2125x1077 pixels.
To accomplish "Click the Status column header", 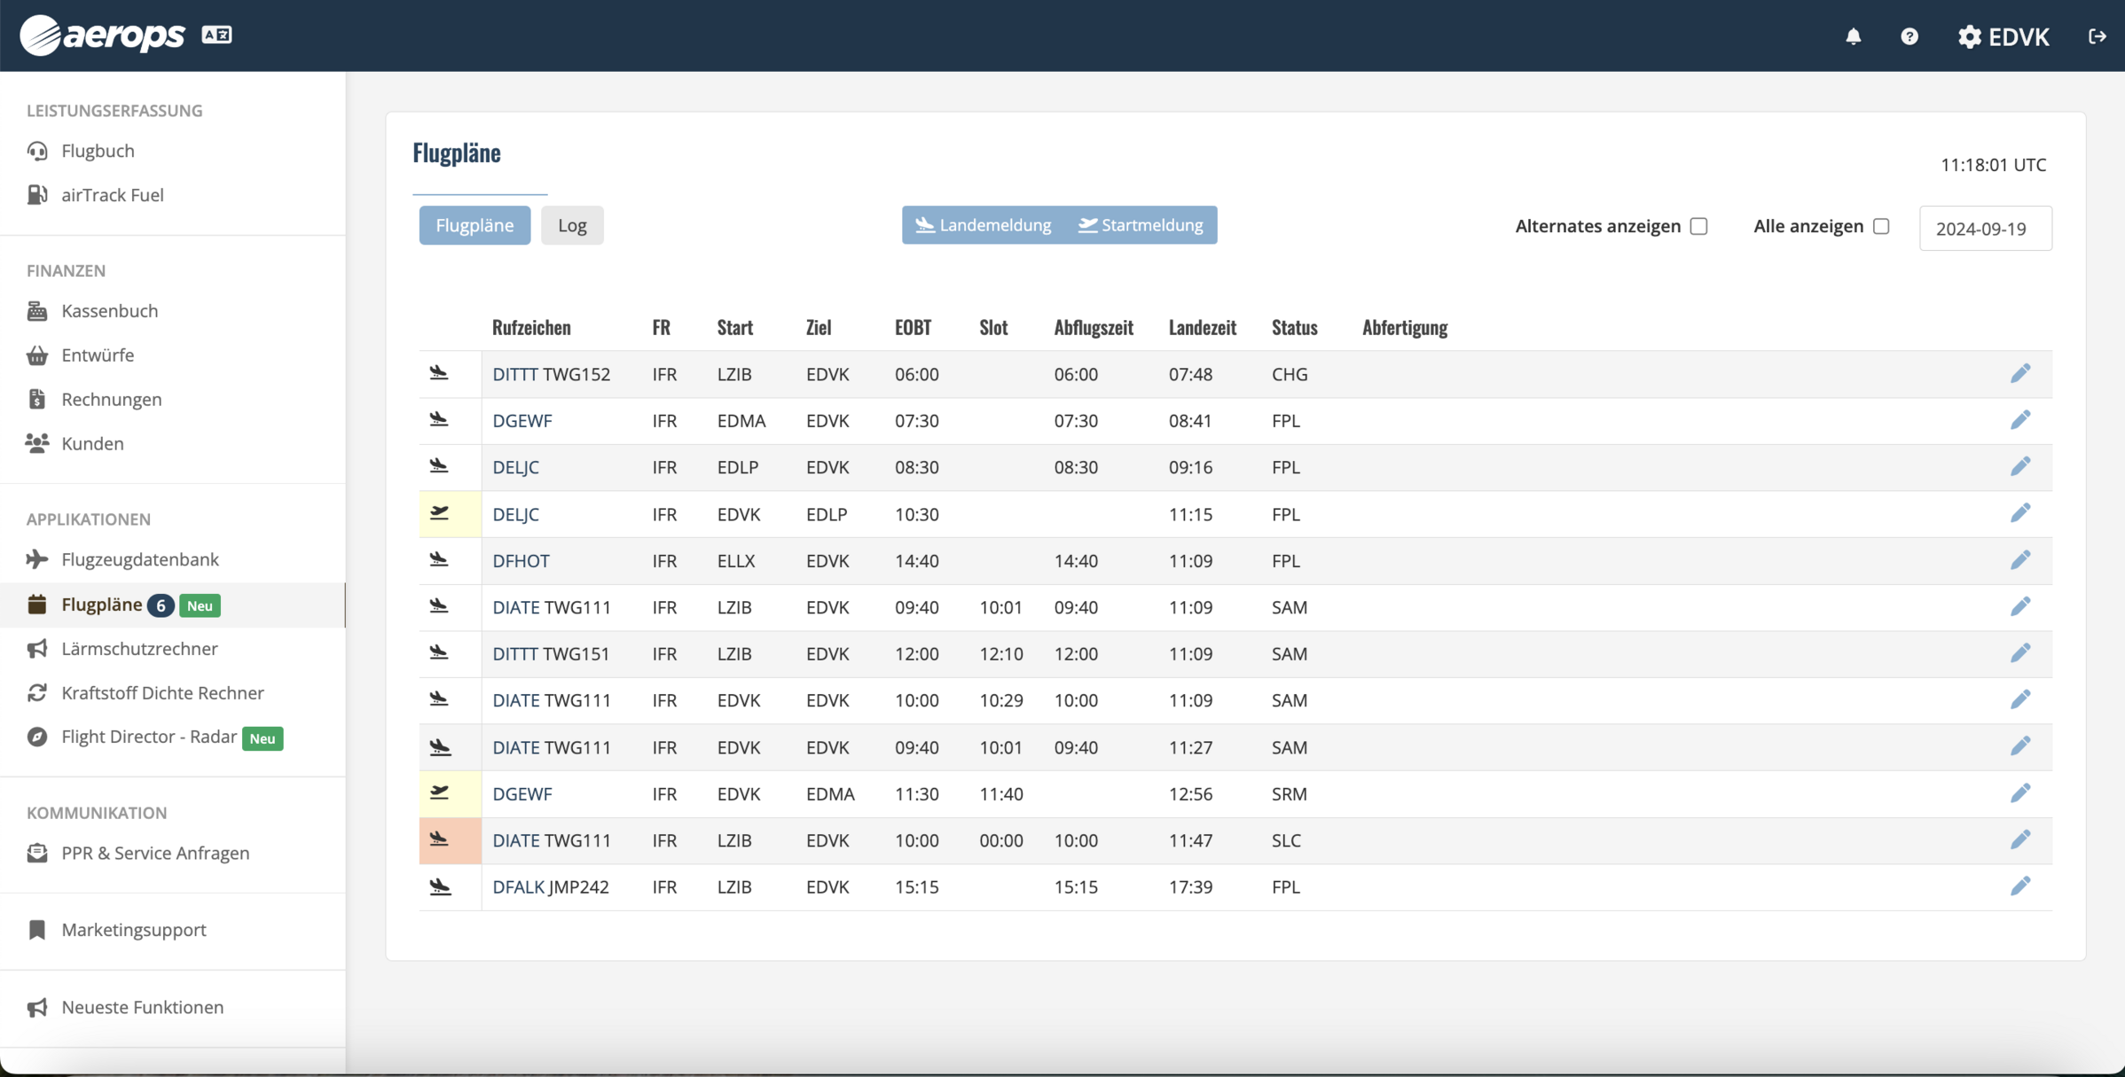I will pos(1294,327).
